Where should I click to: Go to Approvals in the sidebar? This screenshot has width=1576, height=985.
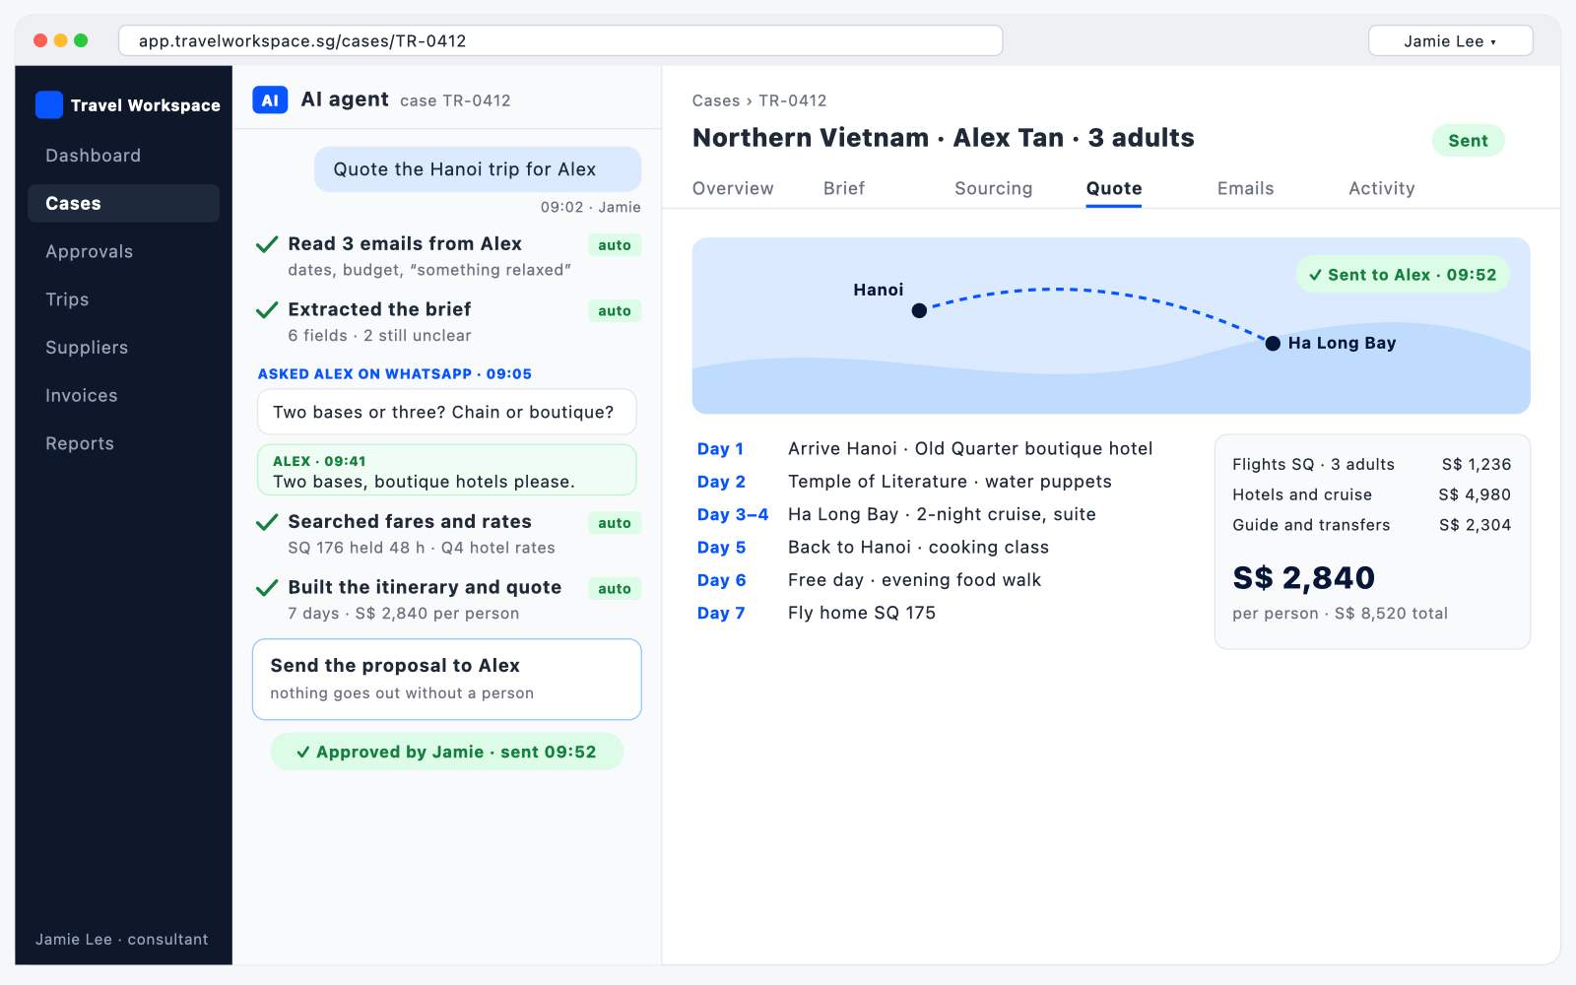tap(123, 251)
